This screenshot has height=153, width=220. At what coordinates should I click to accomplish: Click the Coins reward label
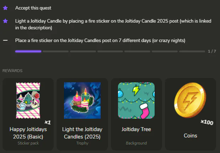(191, 135)
